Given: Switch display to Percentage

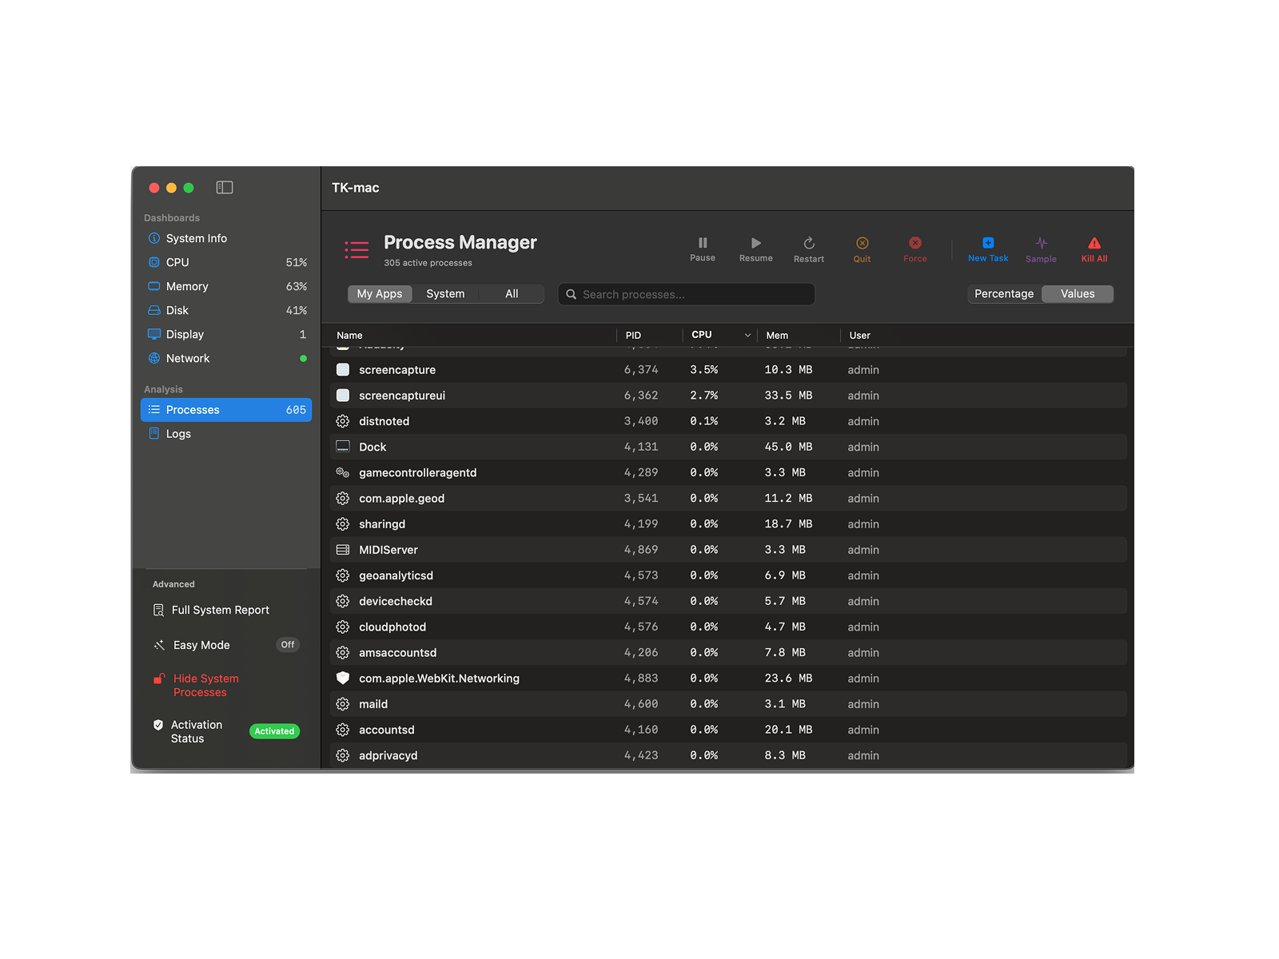Looking at the screenshot, I should (x=1004, y=294).
